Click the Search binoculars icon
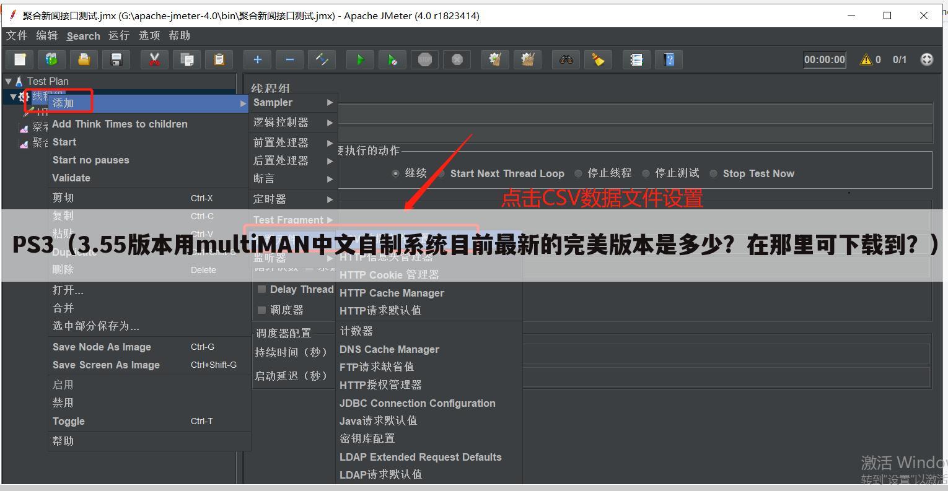 click(x=566, y=59)
